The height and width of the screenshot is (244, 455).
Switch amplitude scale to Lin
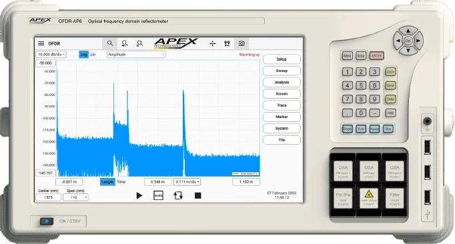(x=93, y=55)
